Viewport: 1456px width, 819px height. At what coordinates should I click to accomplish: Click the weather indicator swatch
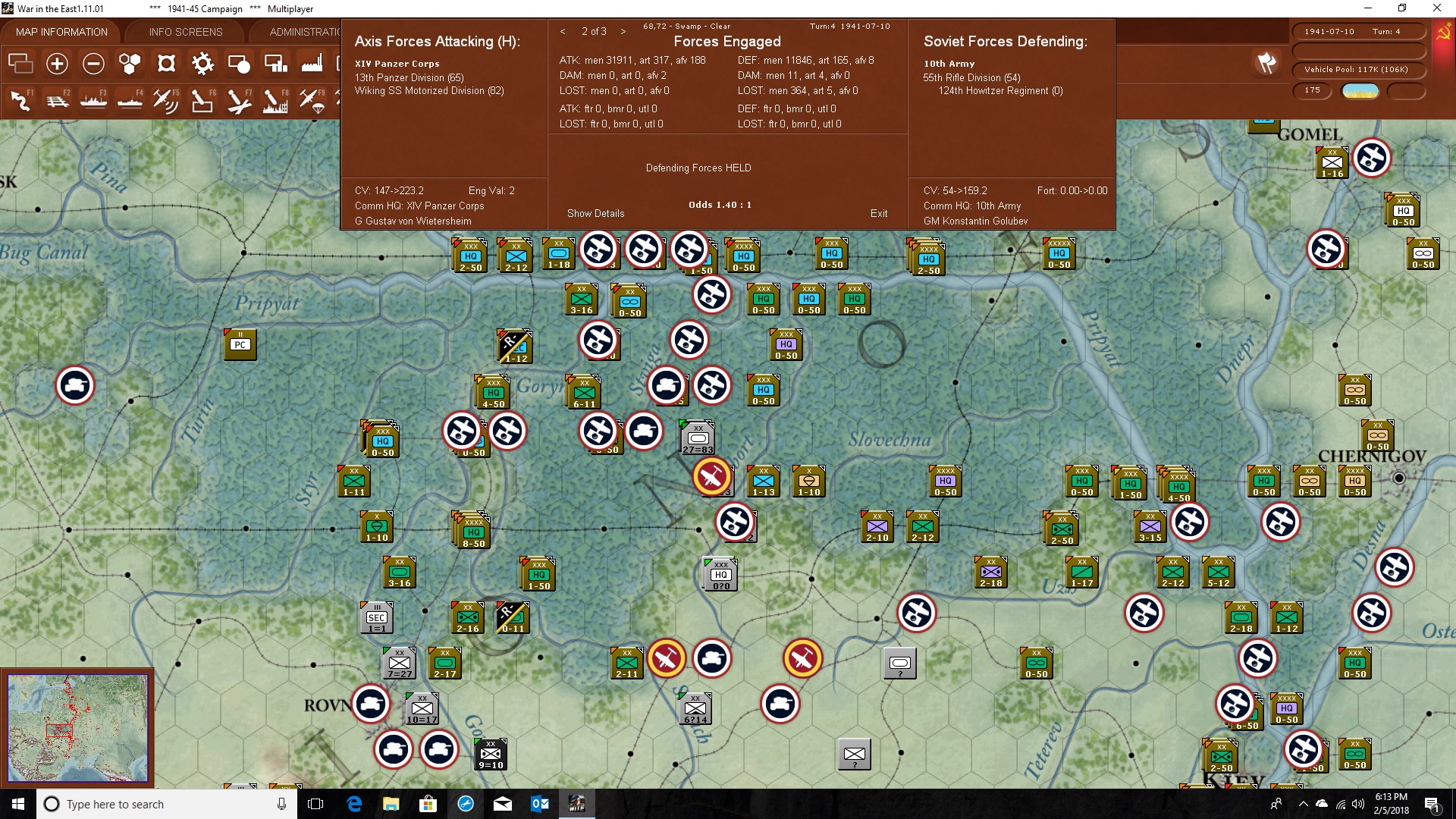tap(1360, 91)
